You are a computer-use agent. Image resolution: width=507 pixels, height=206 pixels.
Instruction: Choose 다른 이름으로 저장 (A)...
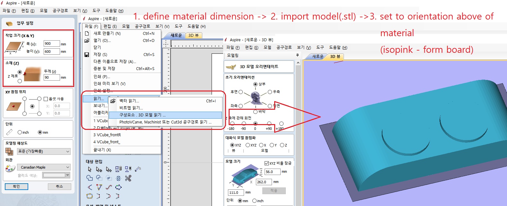click(x=115, y=62)
